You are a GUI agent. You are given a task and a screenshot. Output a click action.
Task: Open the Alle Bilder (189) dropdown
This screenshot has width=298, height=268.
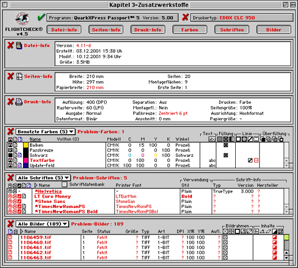pyautogui.click(x=42, y=224)
